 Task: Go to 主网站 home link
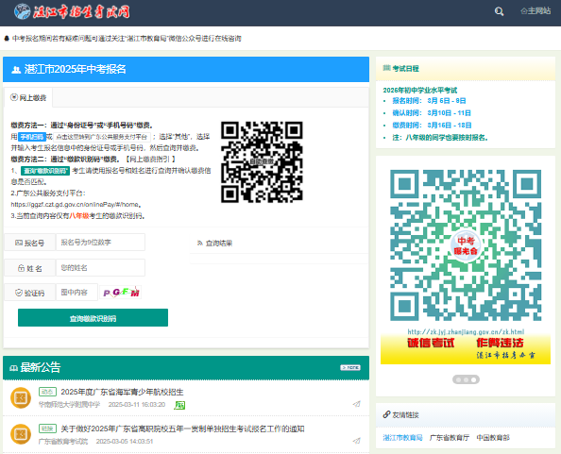pos(535,11)
